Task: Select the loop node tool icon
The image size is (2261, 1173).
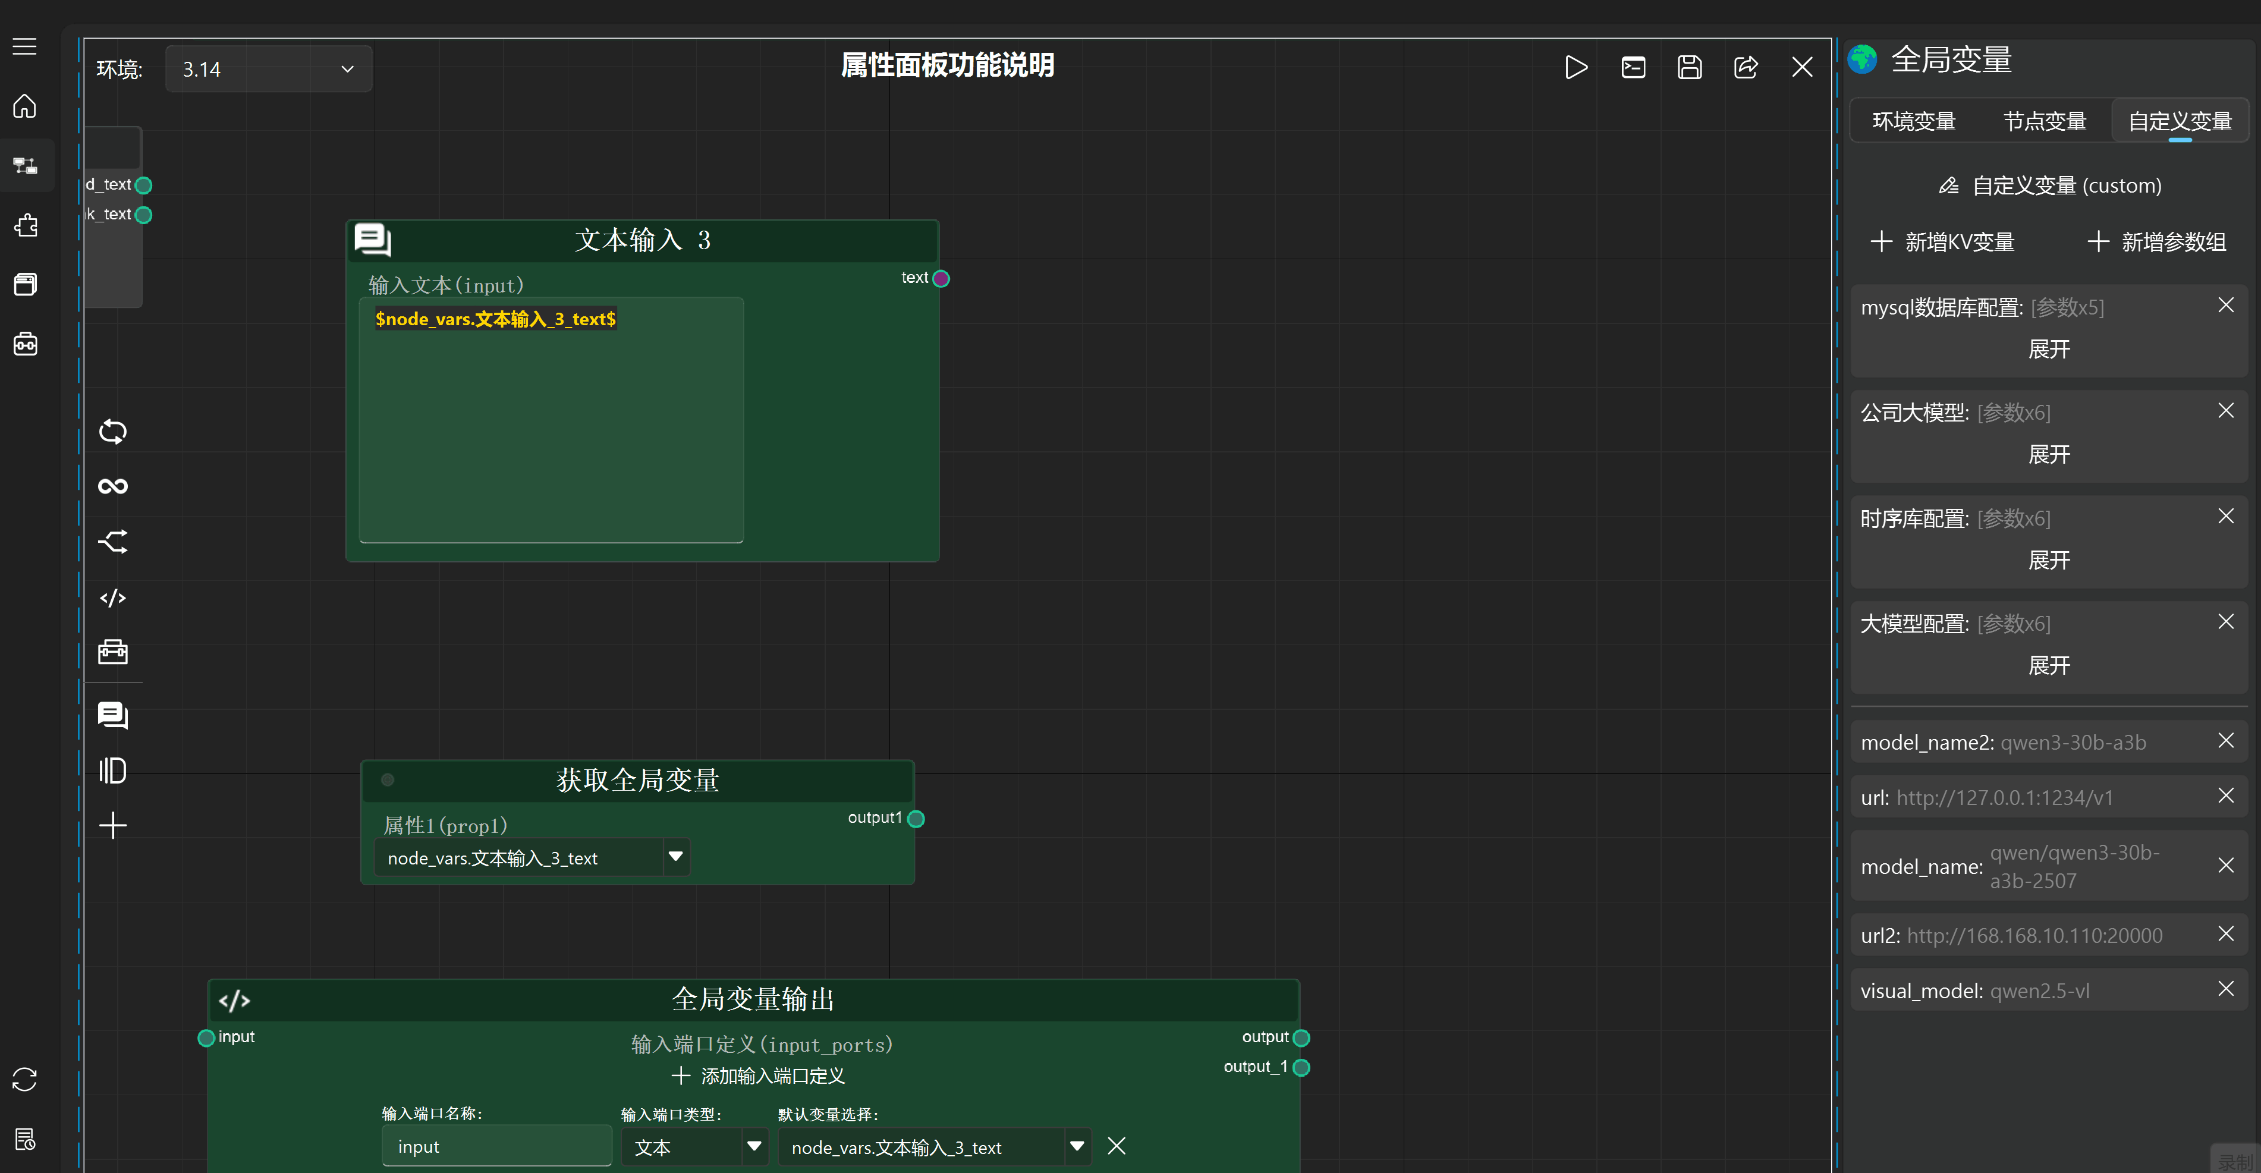Action: [112, 431]
